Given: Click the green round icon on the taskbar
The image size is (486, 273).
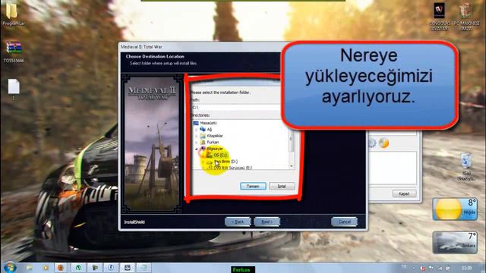Looking at the screenshot, I should (x=78, y=268).
